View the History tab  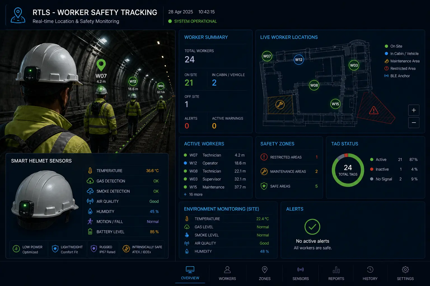[370, 273]
